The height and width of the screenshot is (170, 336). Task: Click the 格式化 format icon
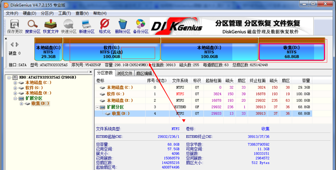point(104,24)
